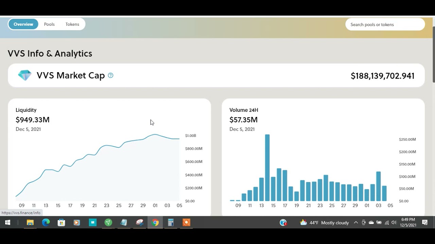Launch Microsoft Edge from the taskbar
Screen dimensions: 435x244
coord(46,223)
